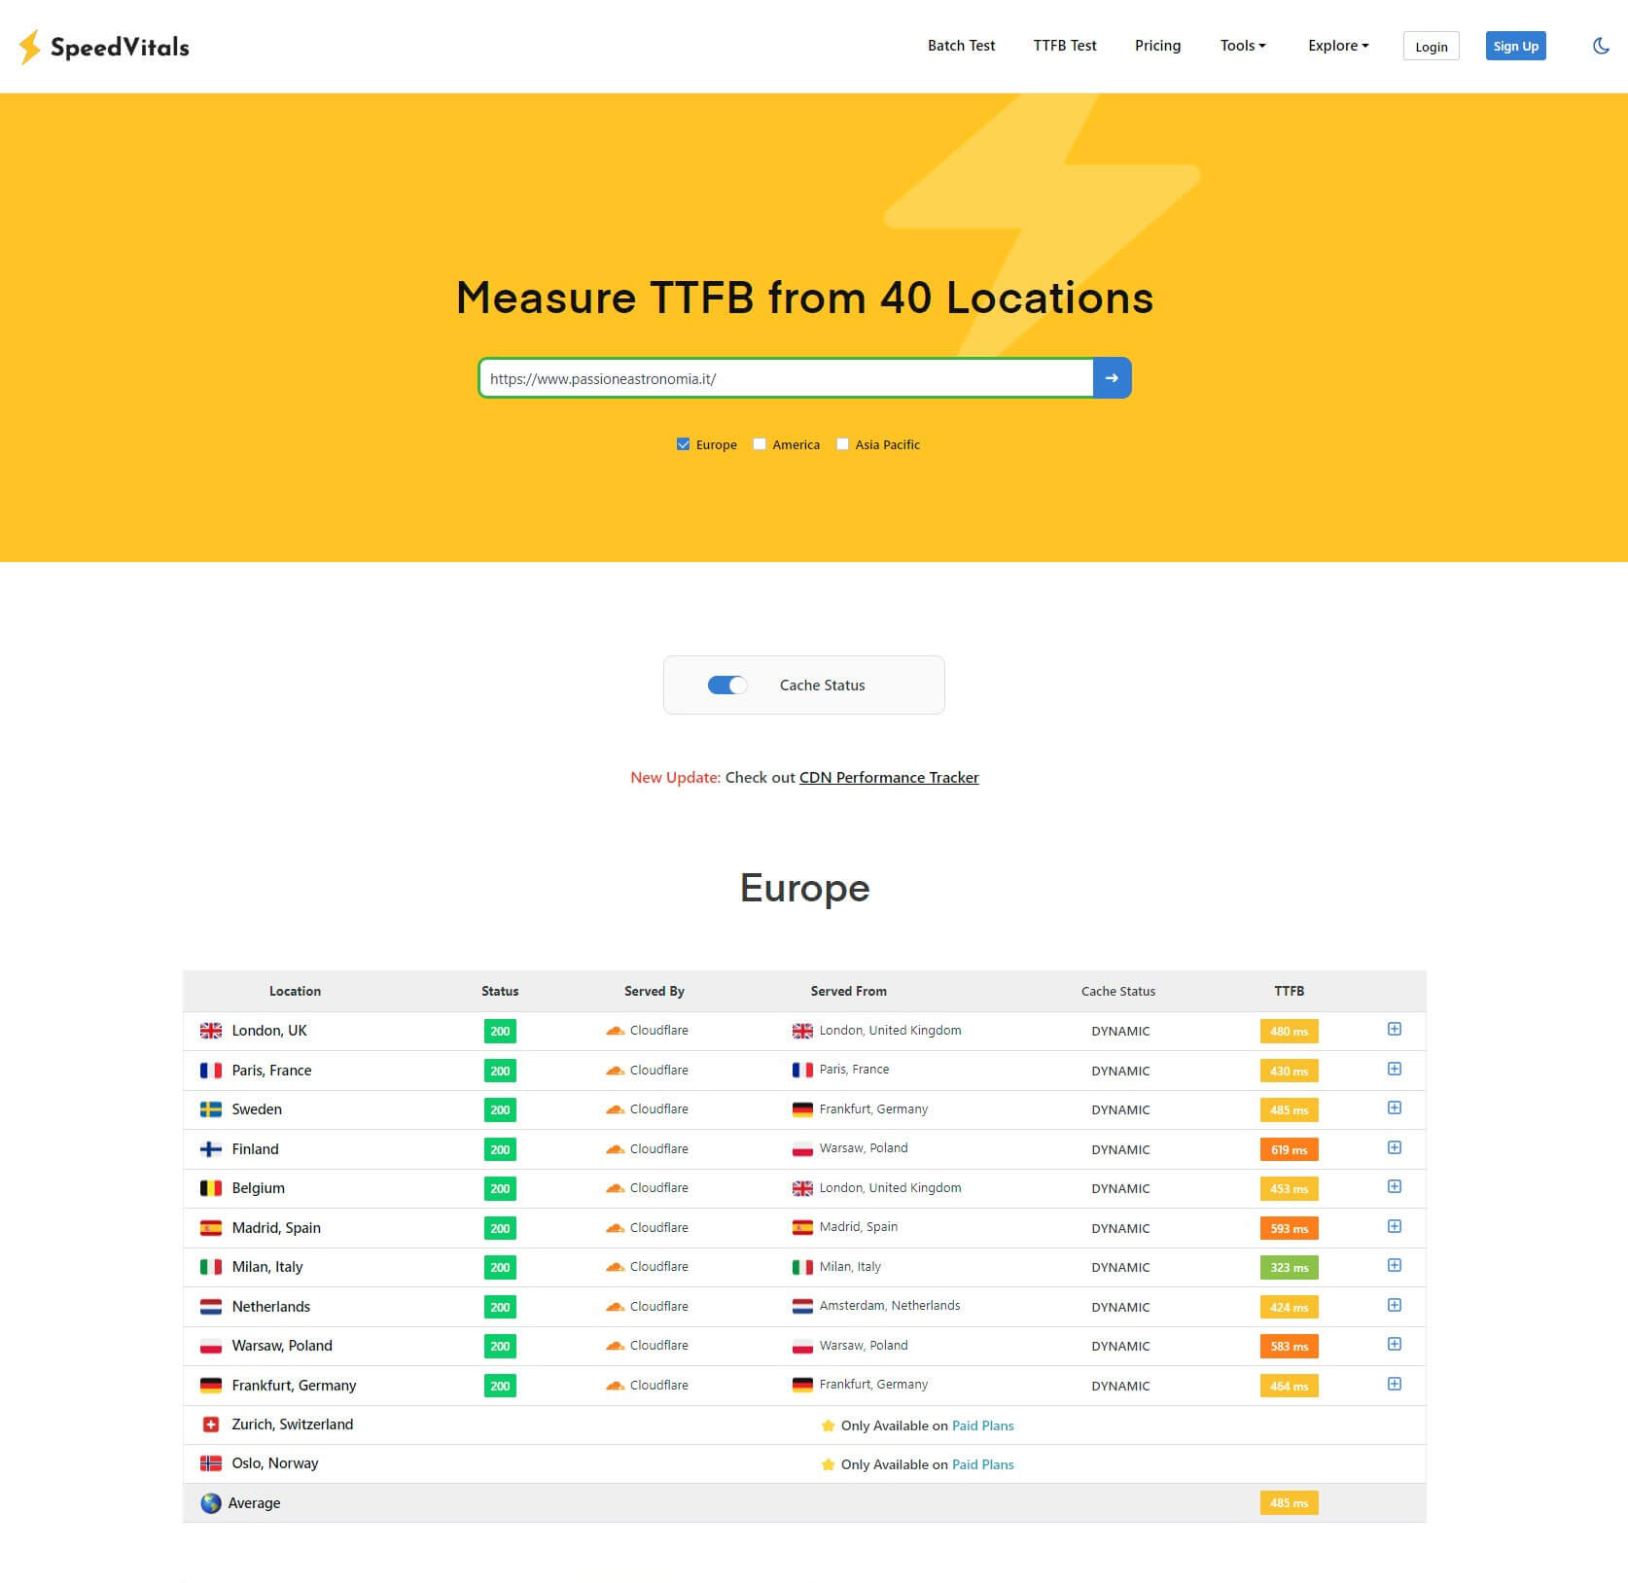Click the 323 ms TTFB badge
Image resolution: width=1628 pixels, height=1583 pixels.
point(1289,1267)
